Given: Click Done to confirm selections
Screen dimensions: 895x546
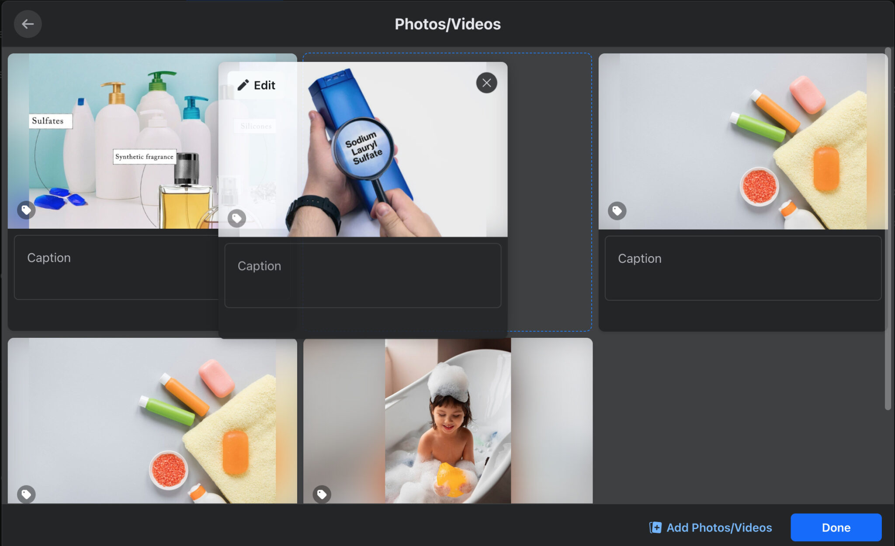Looking at the screenshot, I should click(836, 528).
